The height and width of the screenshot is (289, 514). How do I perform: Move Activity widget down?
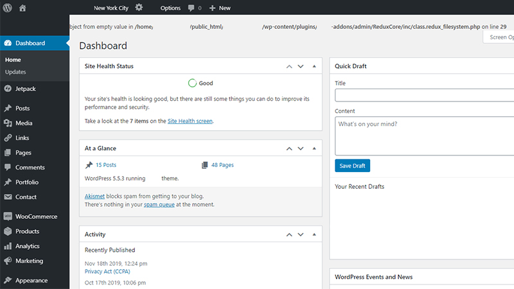coord(301,234)
